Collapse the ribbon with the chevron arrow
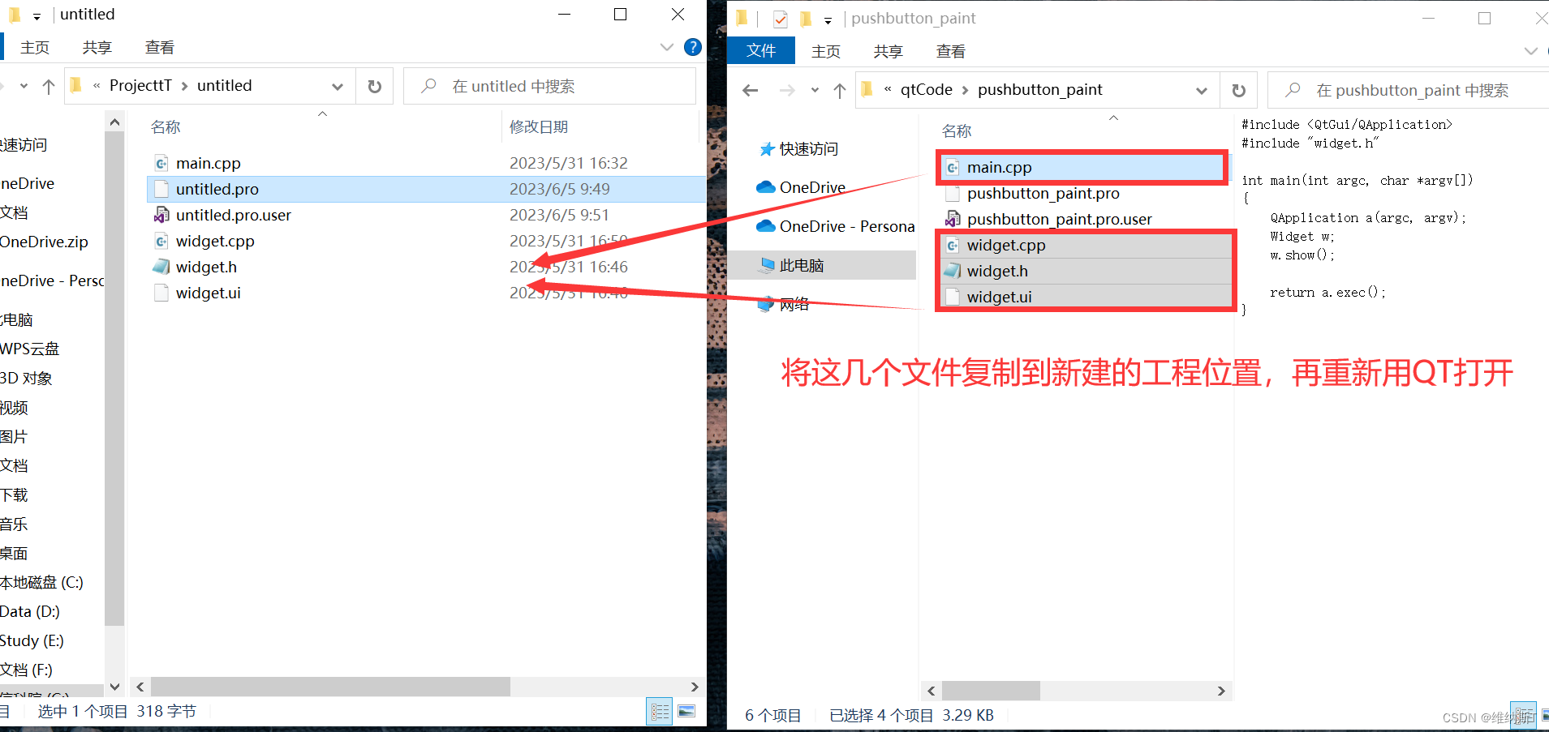The height and width of the screenshot is (732, 1549). 665,46
